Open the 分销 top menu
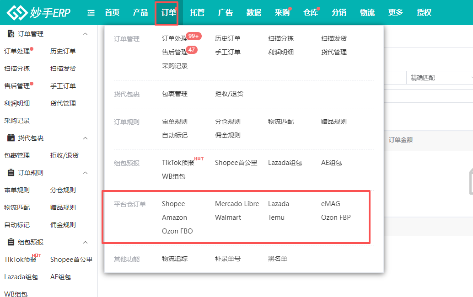The width and height of the screenshot is (473, 297). pos(339,13)
